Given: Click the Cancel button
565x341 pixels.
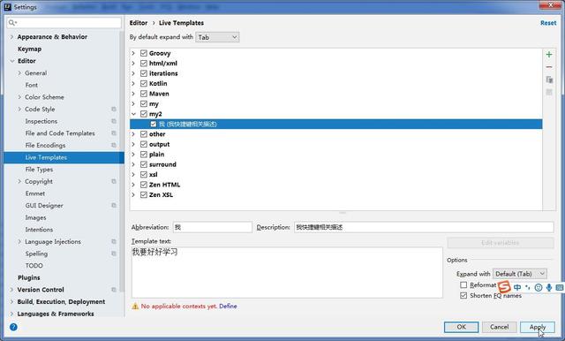Looking at the screenshot, I should click(x=499, y=327).
